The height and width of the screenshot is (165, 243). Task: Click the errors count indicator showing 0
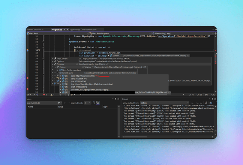(x=45, y=94)
